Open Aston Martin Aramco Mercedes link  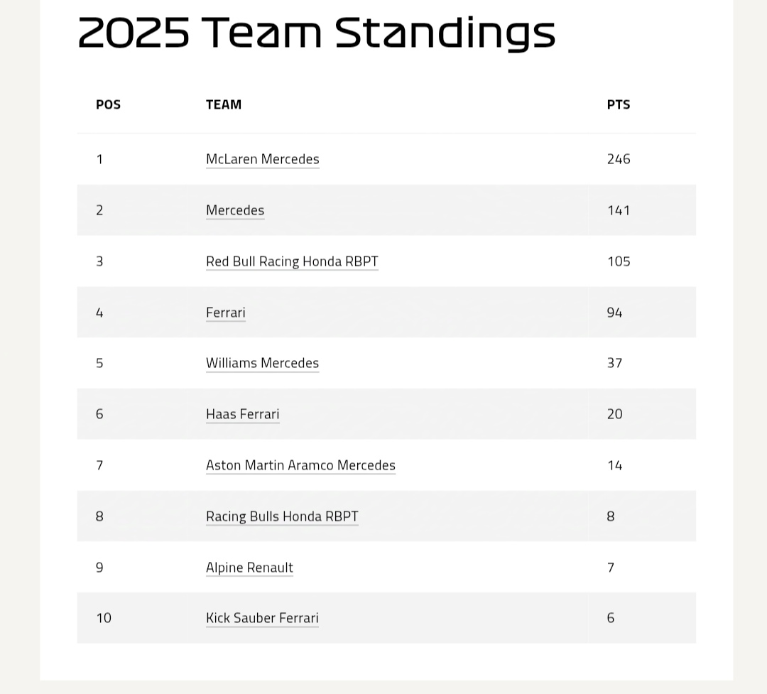pos(300,465)
